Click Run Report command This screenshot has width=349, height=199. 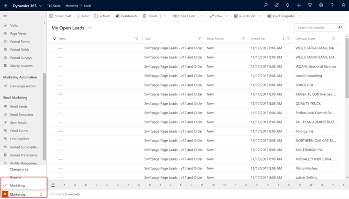coord(245,16)
